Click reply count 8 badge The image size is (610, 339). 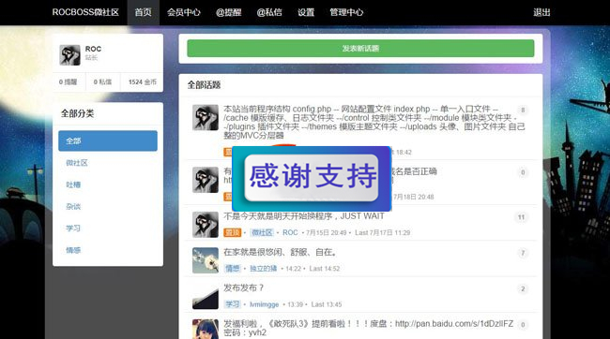[523, 111]
